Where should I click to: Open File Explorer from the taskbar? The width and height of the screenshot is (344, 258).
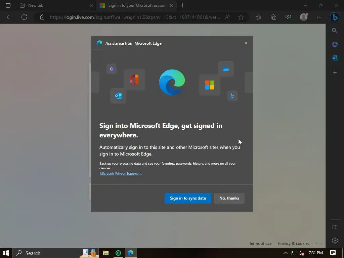coord(106,253)
